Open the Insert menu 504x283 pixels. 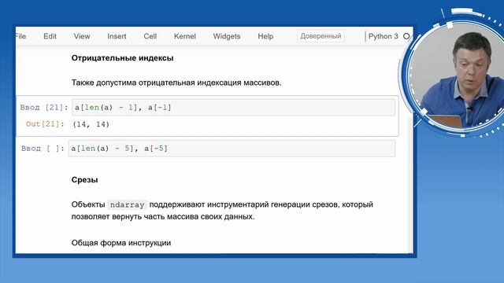[117, 36]
